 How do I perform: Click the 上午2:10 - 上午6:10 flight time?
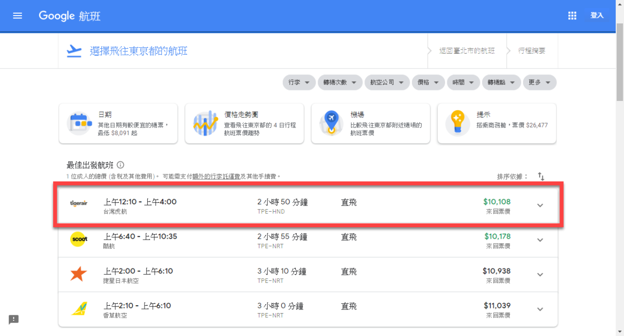click(x=137, y=306)
